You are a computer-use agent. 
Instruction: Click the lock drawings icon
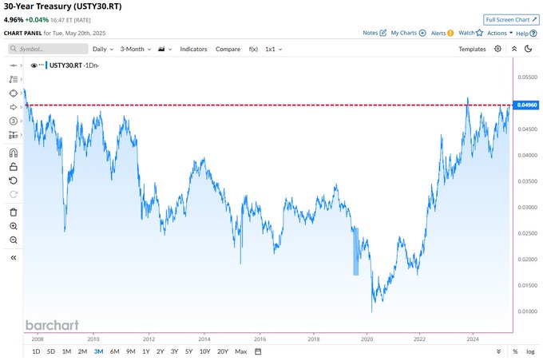click(13, 167)
